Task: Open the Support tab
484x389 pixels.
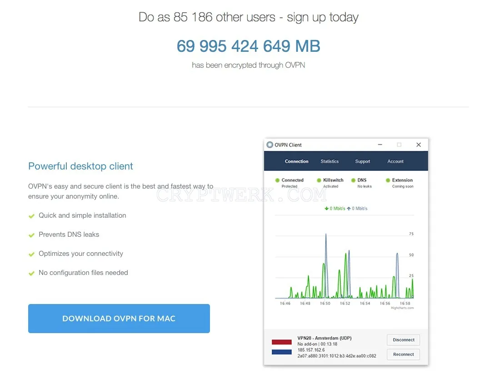Action: coord(362,161)
